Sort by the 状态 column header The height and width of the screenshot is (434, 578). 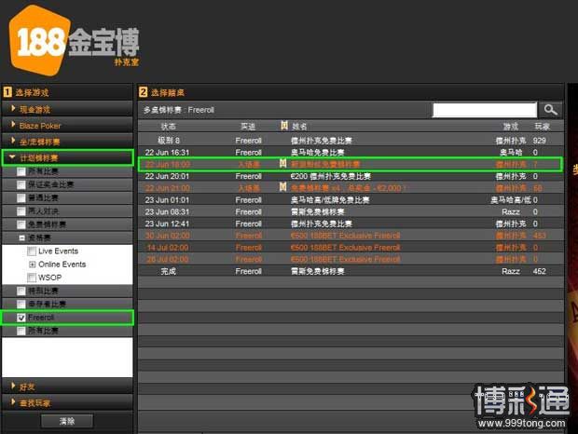[168, 127]
